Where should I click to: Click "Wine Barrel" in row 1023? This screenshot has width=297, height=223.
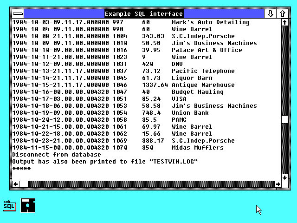pyautogui.click(x=192, y=57)
